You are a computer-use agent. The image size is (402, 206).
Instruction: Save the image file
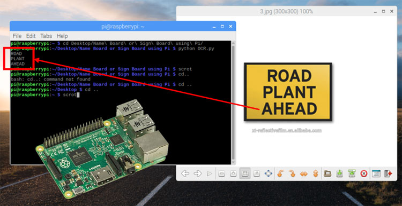click(339, 174)
